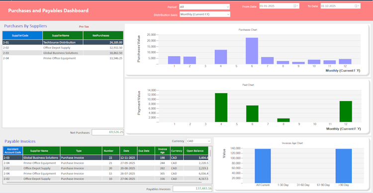
Task: Sort by SupplierCode column header
Action: (x=22, y=35)
